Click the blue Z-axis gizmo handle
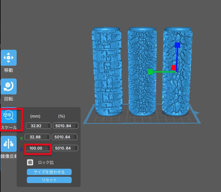This screenshot has width=221, height=192. click(x=178, y=45)
